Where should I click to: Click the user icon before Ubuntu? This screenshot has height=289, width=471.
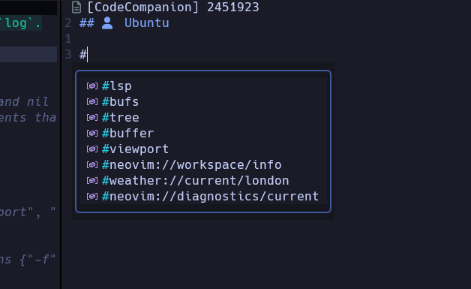[x=107, y=23]
